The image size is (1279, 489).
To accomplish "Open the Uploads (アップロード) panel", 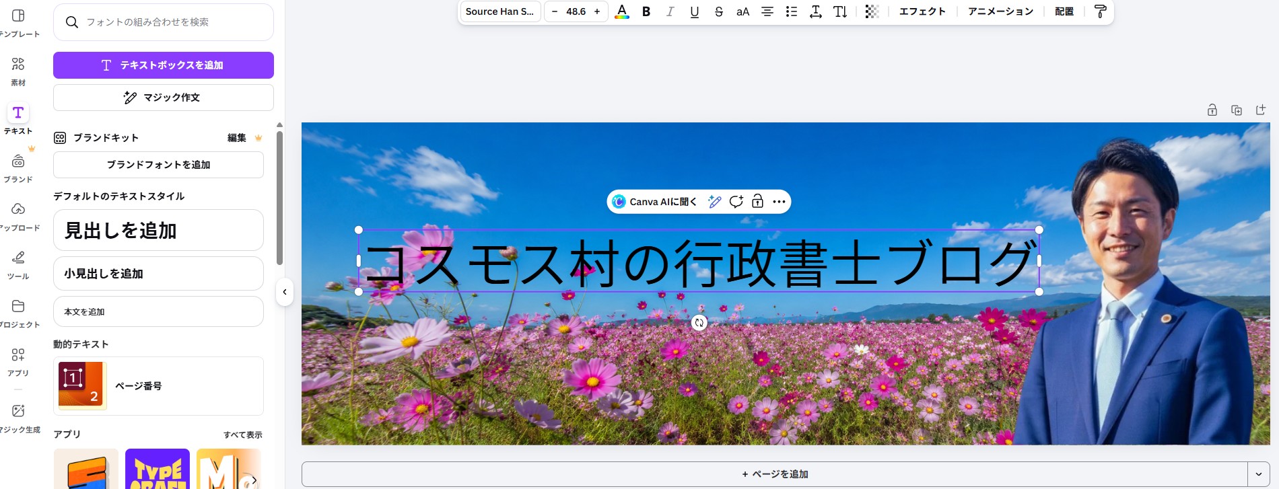I will 18,217.
